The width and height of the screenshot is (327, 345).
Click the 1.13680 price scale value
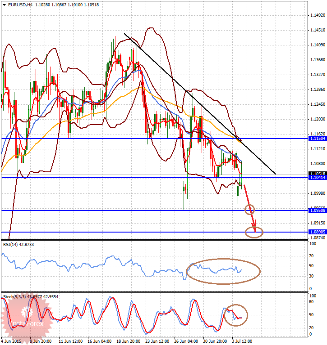(x=318, y=60)
